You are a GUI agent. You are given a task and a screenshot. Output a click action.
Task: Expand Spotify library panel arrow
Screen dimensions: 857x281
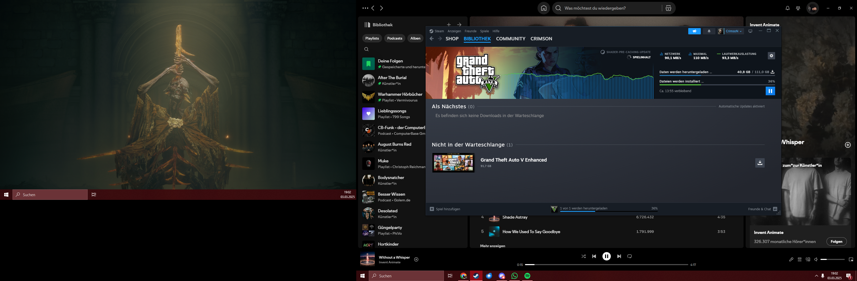point(459,24)
